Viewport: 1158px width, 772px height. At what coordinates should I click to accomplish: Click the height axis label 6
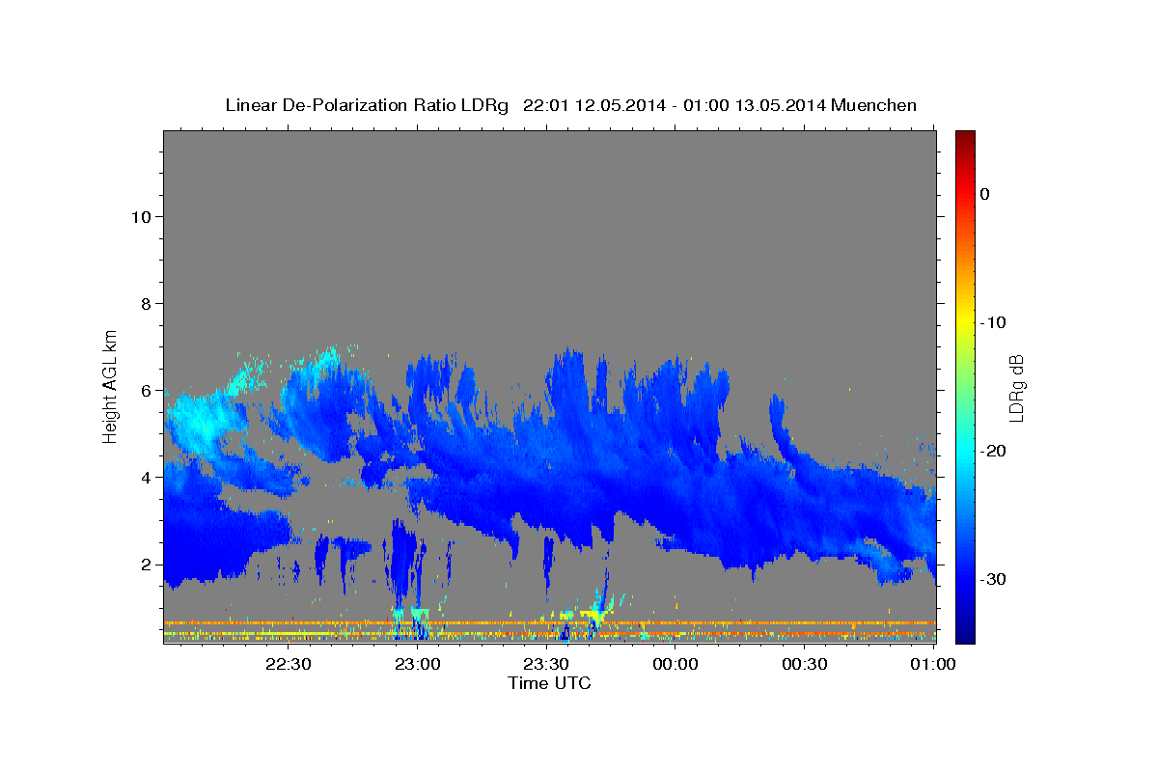[x=145, y=390]
